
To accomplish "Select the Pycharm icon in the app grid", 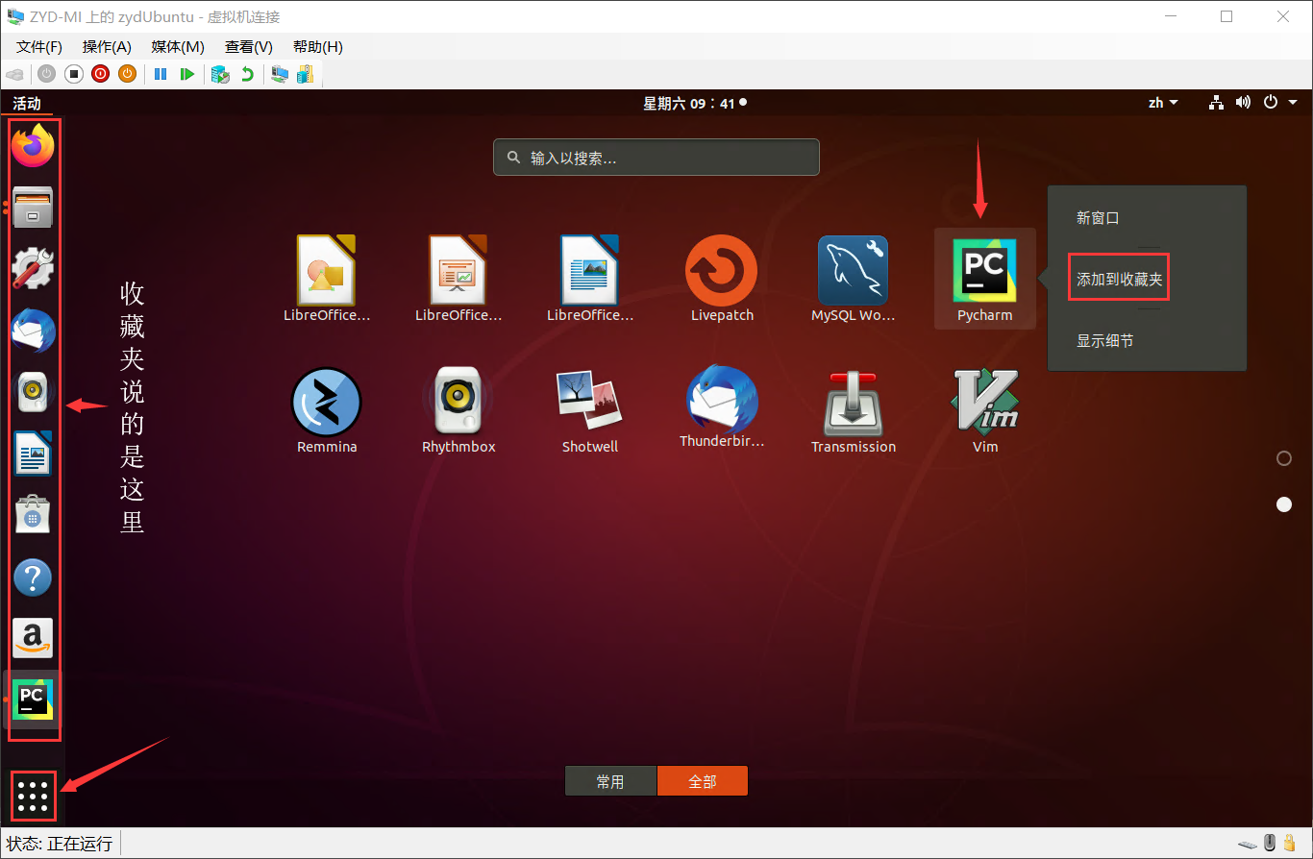I will 985,279.
